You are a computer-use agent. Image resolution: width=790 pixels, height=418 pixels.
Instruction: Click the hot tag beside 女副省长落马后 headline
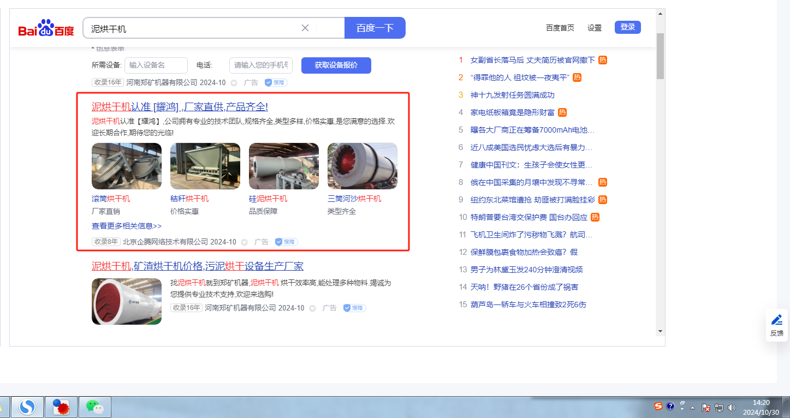pos(603,60)
